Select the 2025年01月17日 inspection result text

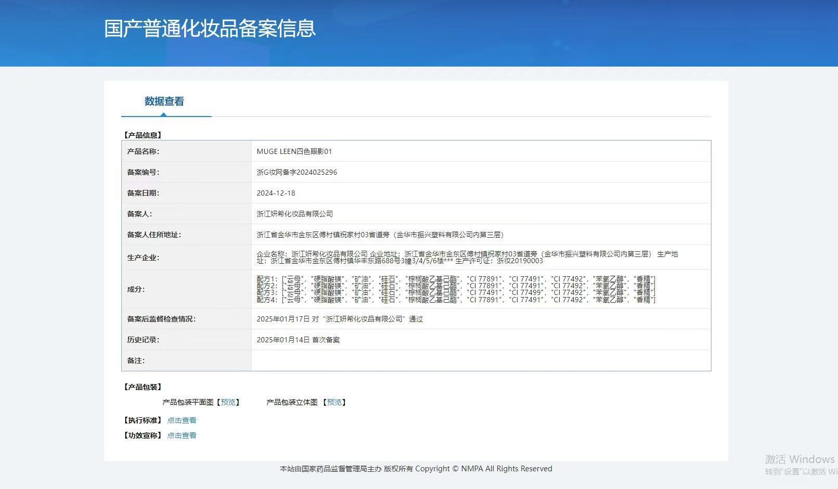340,319
